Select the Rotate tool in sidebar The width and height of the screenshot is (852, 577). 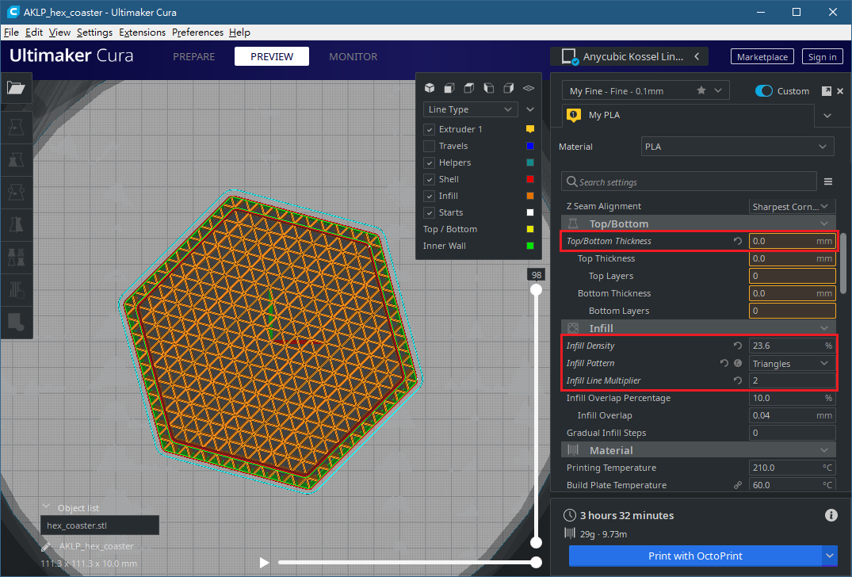(16, 192)
